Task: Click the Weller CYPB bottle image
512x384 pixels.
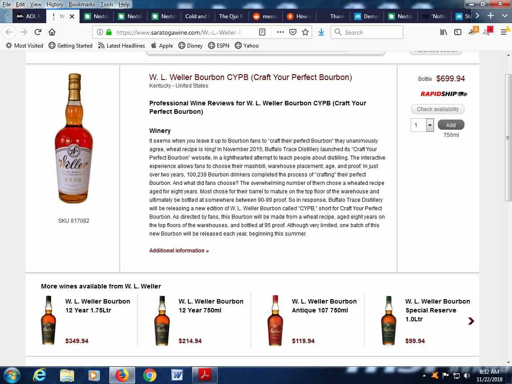Action: pyautogui.click(x=74, y=139)
